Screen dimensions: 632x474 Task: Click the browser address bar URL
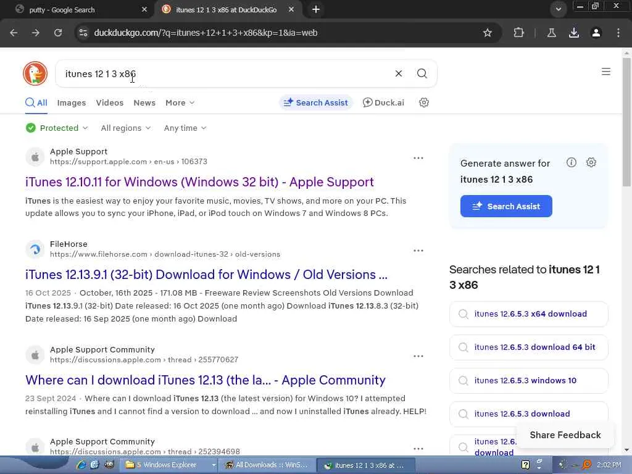[x=206, y=33]
